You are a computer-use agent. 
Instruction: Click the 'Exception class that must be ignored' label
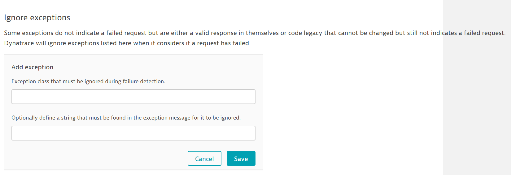[88, 81]
